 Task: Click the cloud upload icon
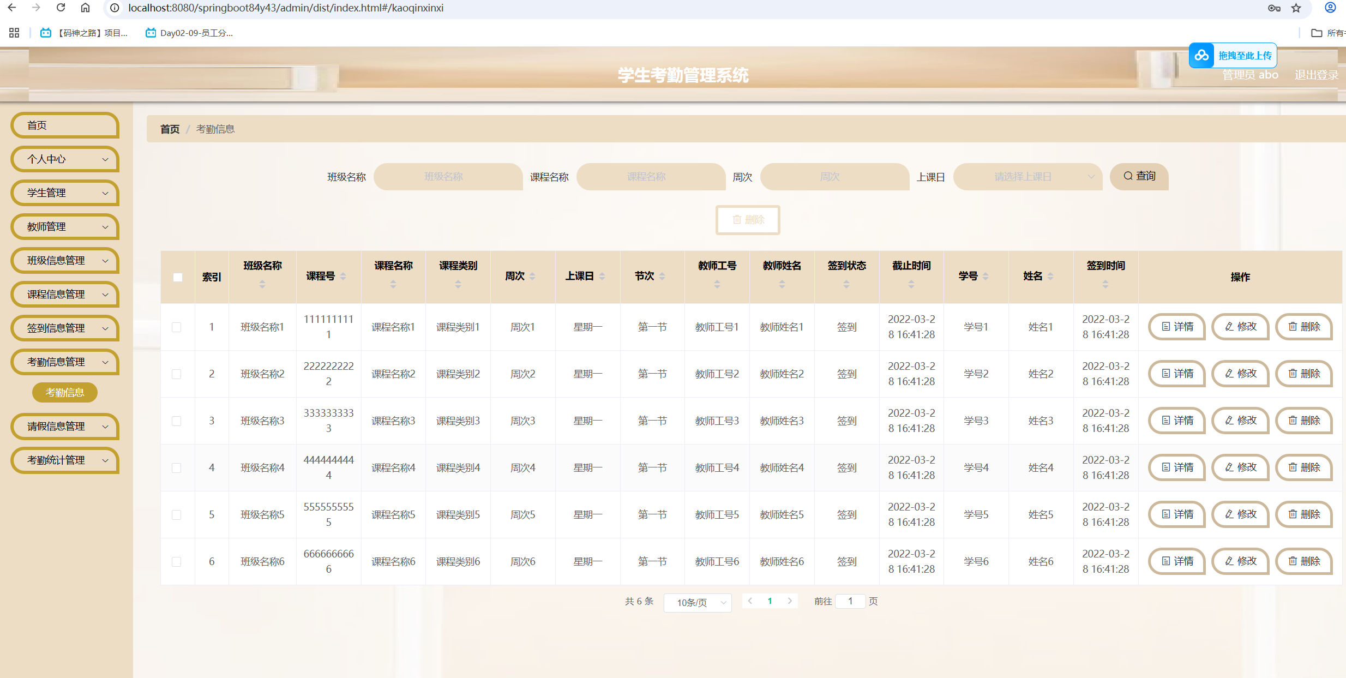(1201, 56)
